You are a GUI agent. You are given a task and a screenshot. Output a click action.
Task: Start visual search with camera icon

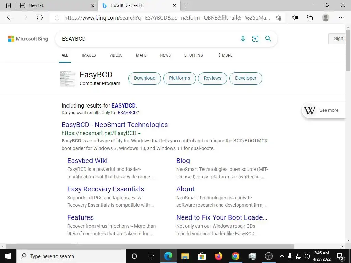255,39
